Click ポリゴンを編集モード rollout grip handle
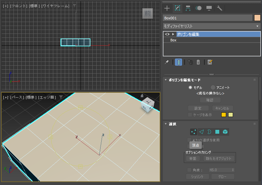 click(255, 80)
